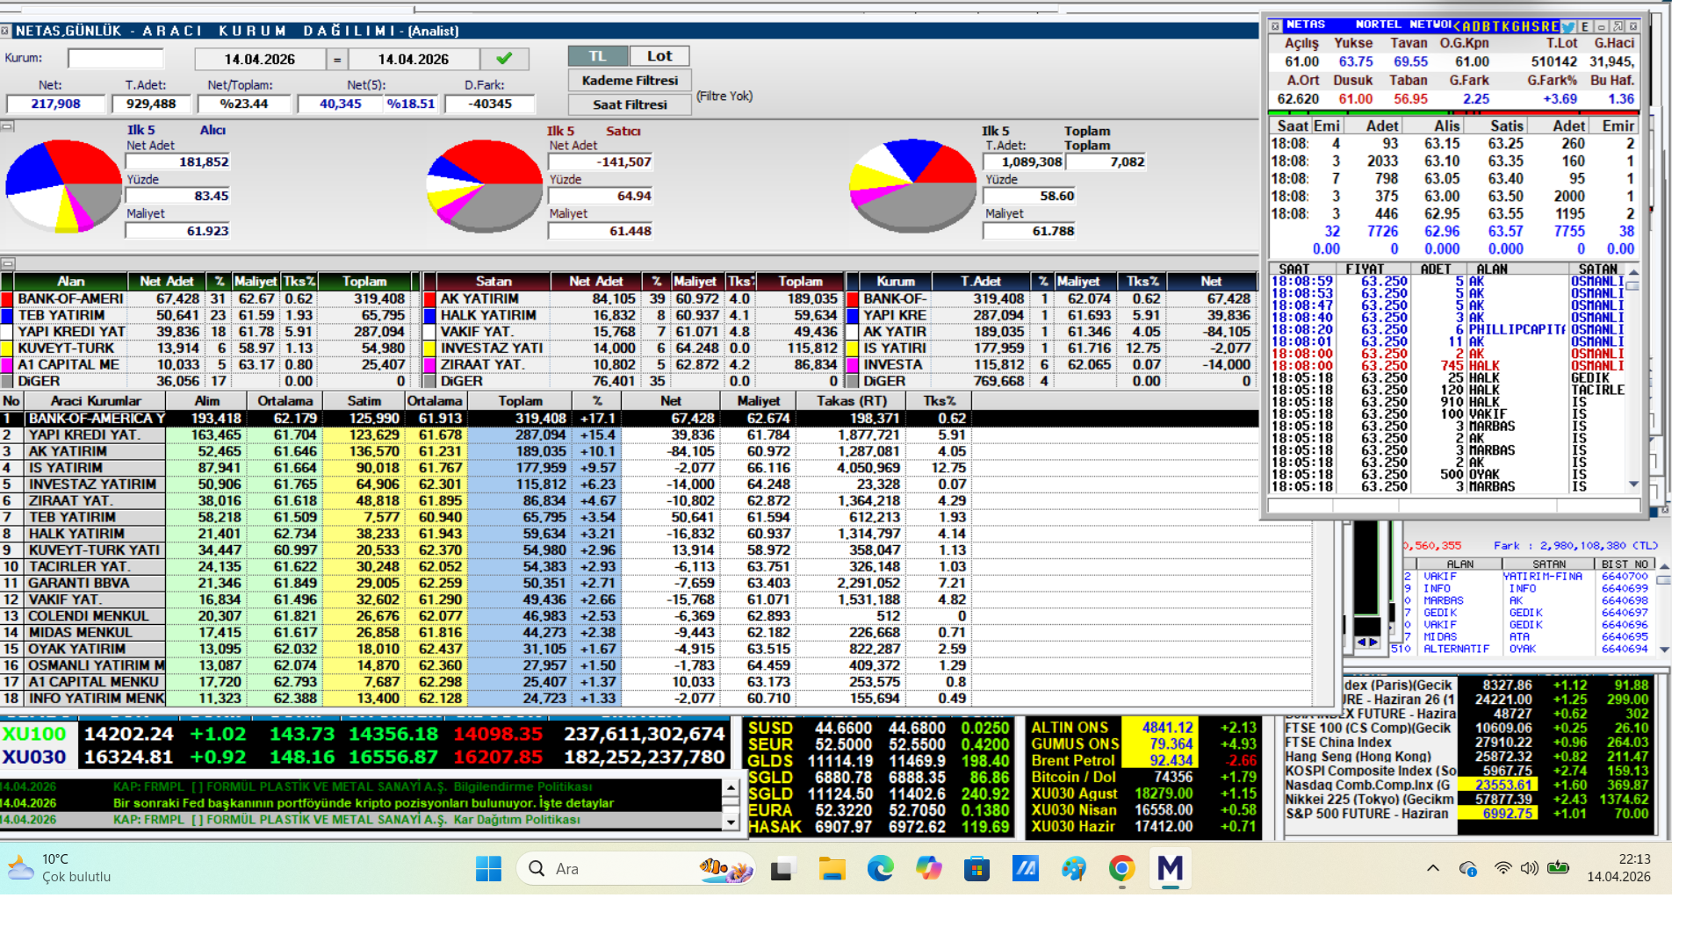Image resolution: width=1686 pixels, height=948 pixels.
Task: Click the Kurum input field
Action: 115,59
